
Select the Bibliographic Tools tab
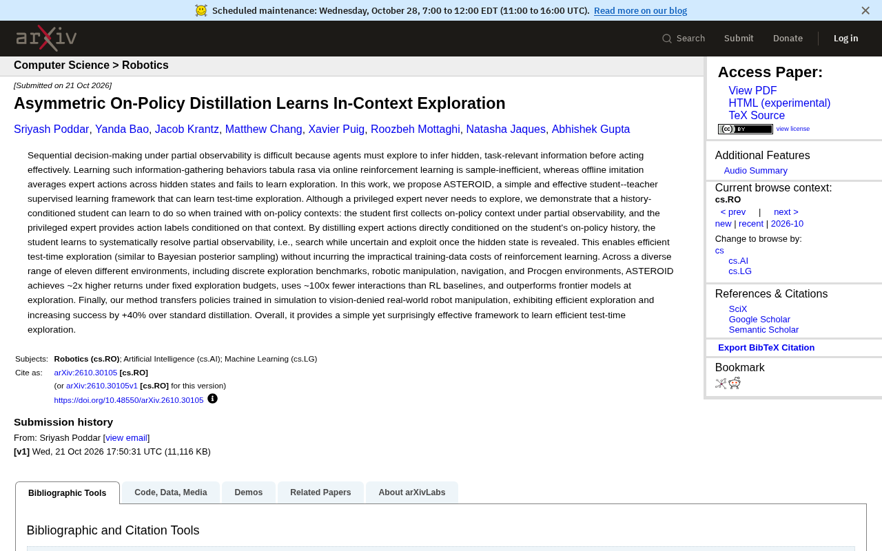coord(68,493)
